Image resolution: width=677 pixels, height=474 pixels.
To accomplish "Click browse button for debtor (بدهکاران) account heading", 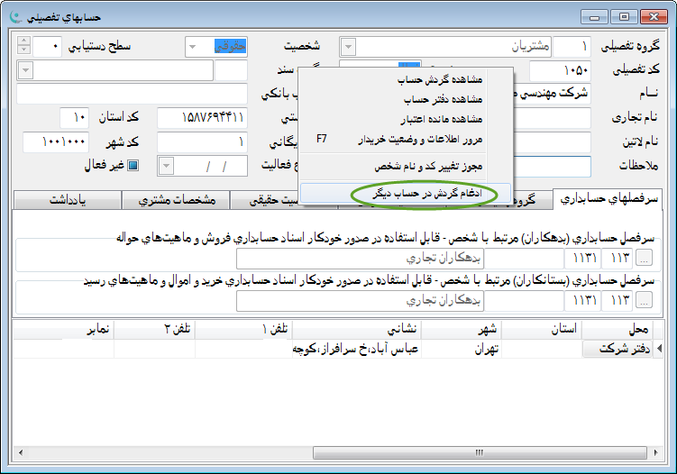I will click(645, 260).
